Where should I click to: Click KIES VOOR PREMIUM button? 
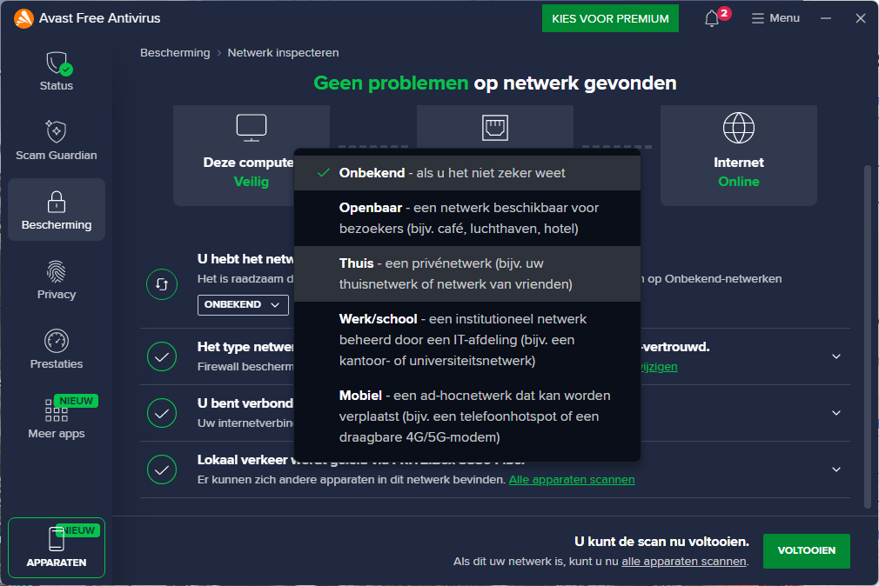coord(610,18)
